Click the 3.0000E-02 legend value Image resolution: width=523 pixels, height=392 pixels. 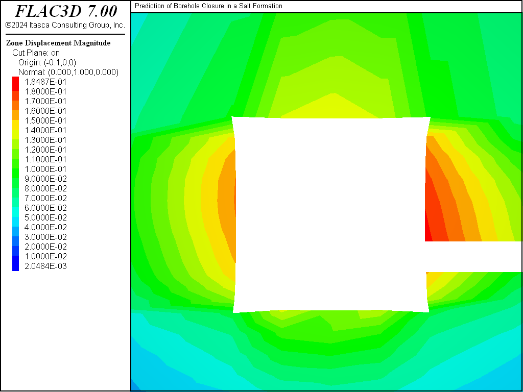point(45,237)
